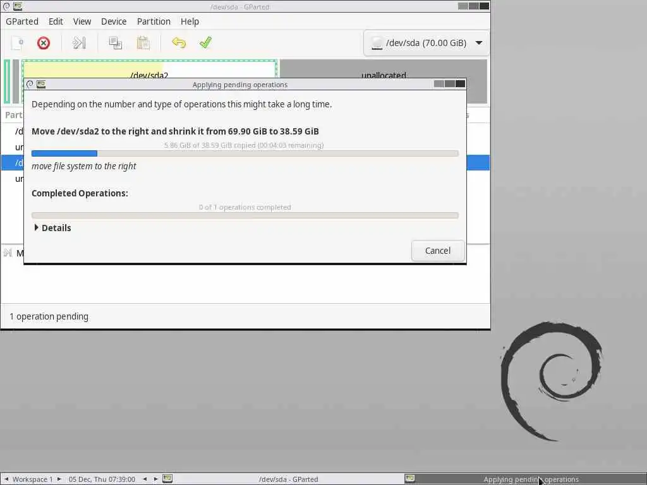Click the GParted icon beside taskbar arrows
The height and width of the screenshot is (485, 647).
pyautogui.click(x=167, y=479)
